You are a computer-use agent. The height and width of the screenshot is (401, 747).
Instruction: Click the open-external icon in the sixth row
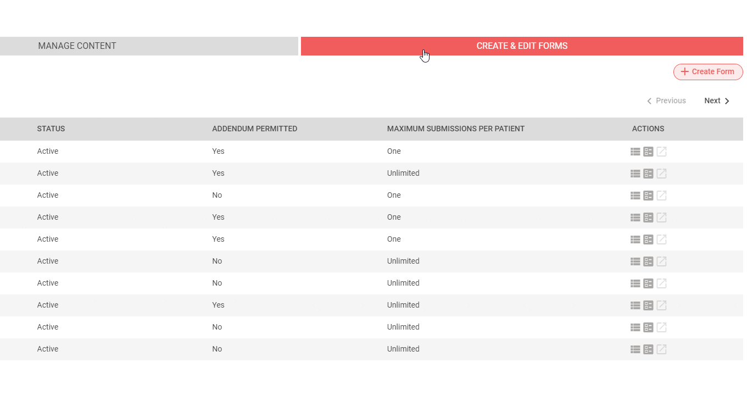click(x=661, y=261)
